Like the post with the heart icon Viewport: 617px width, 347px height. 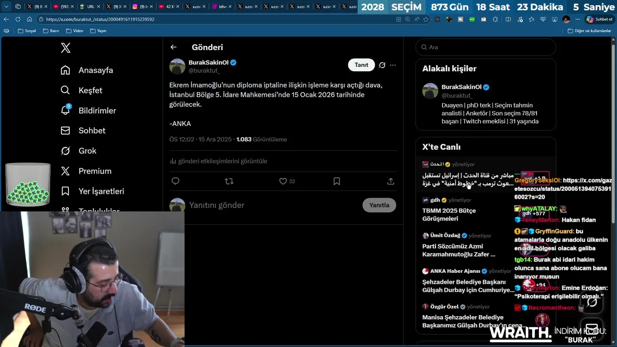pyautogui.click(x=283, y=181)
